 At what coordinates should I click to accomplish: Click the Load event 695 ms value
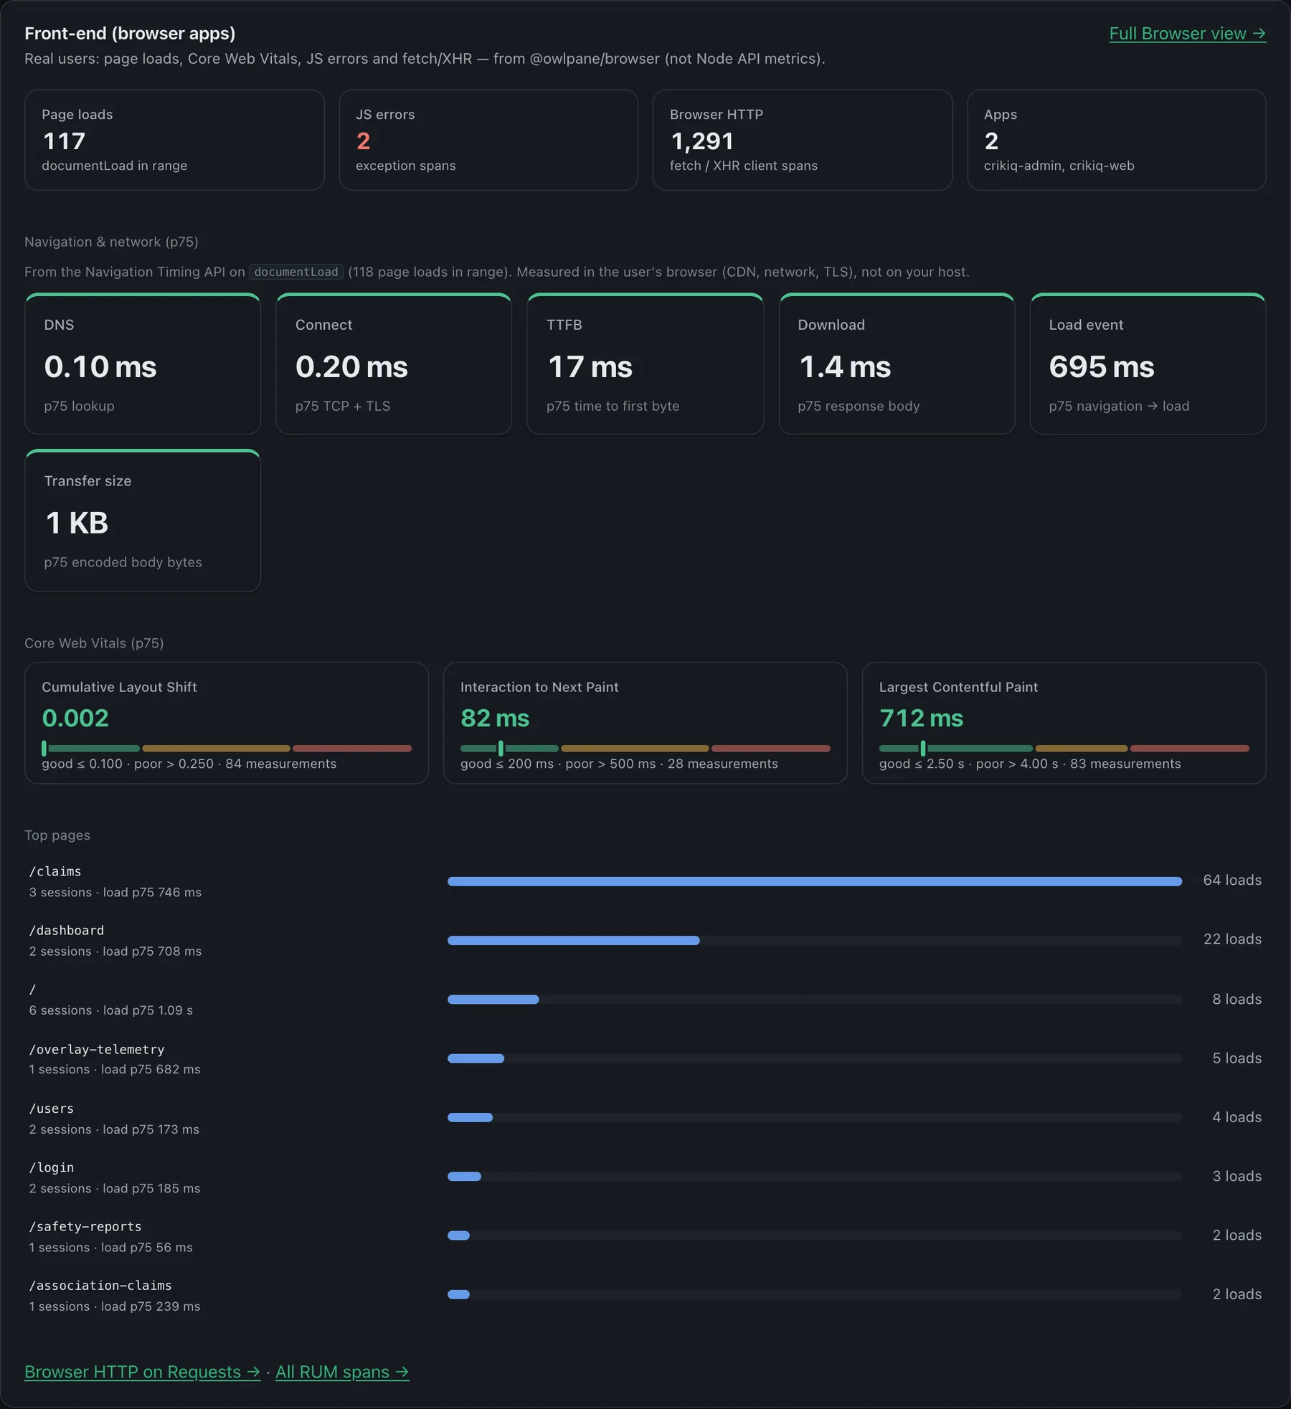coord(1101,366)
